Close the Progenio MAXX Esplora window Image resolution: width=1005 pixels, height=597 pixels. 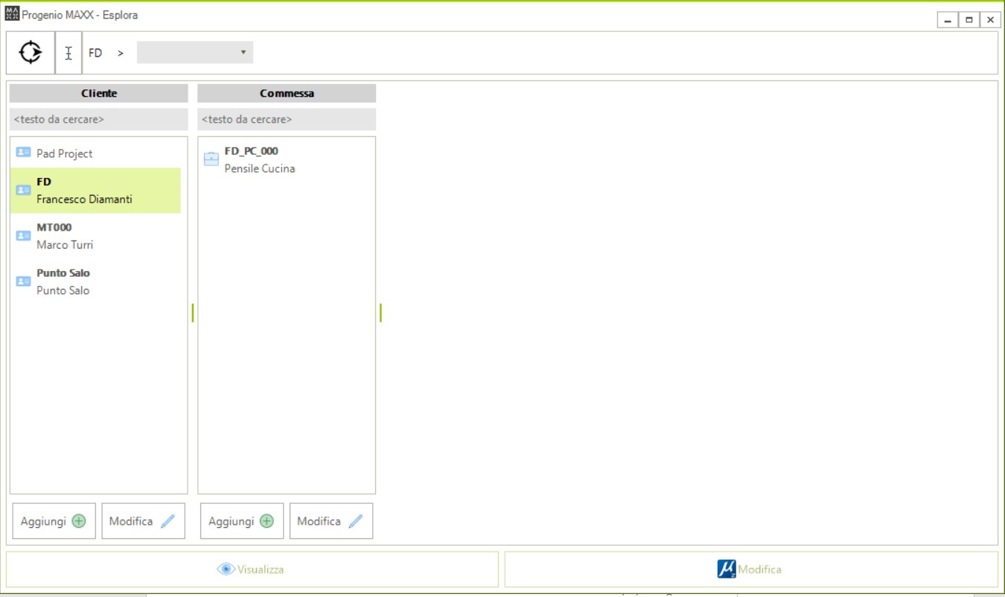tap(990, 20)
